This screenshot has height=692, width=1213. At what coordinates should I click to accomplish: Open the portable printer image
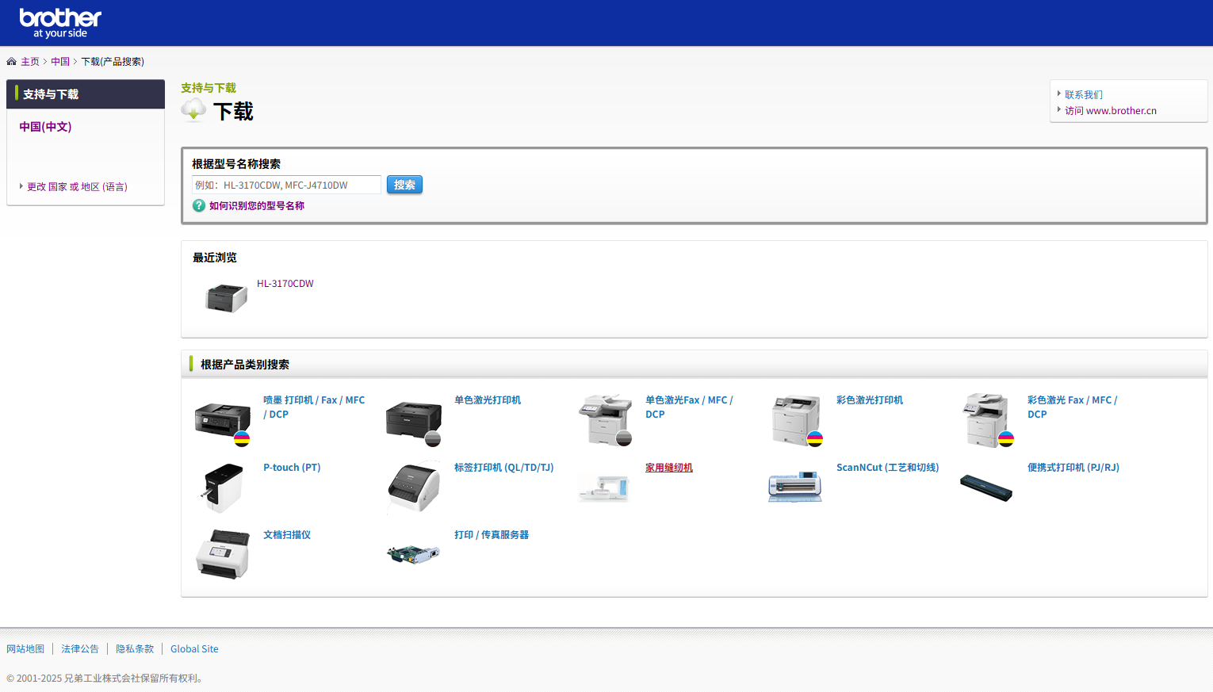click(x=985, y=487)
